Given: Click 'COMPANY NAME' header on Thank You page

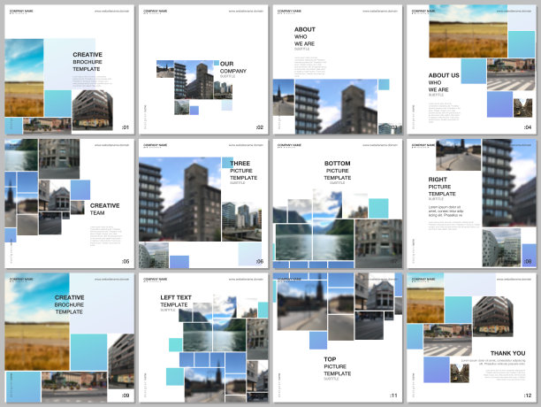Looking at the screenshot, I should 423,279.
